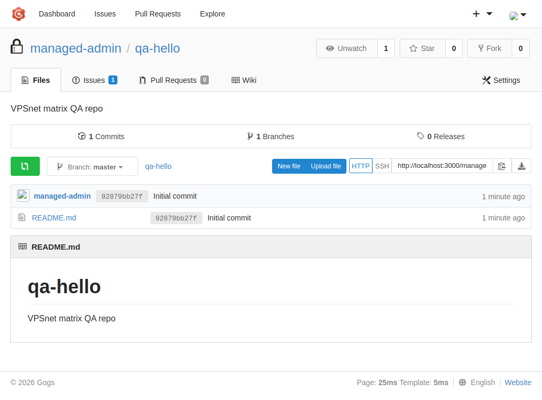The image size is (542, 400).
Task: Go to Dashboard in top navigation
Action: 57,14
